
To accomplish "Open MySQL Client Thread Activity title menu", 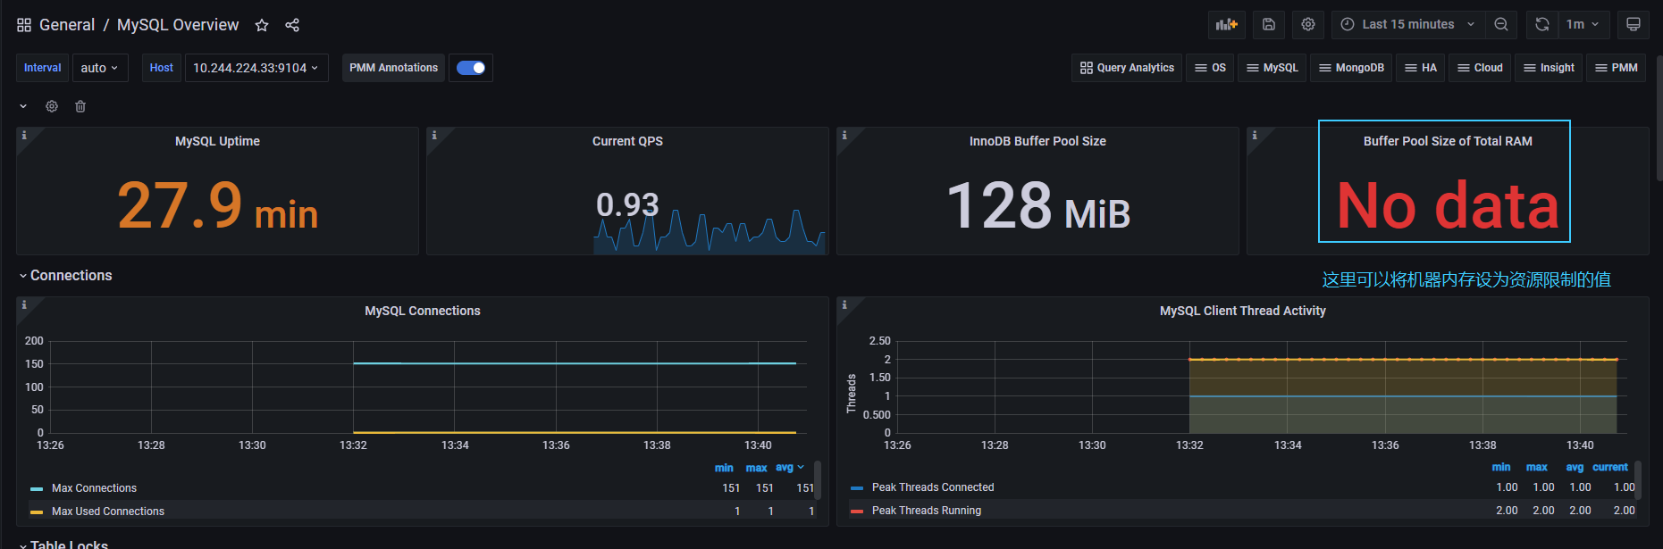I will [x=1243, y=311].
